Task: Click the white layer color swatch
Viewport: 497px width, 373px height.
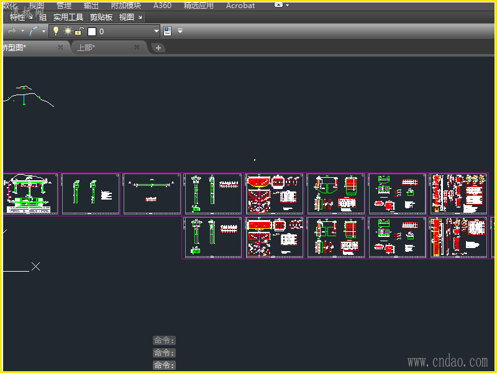Action: [92, 32]
